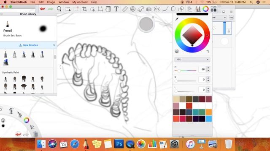Pick the teal palette swatch

195,112
